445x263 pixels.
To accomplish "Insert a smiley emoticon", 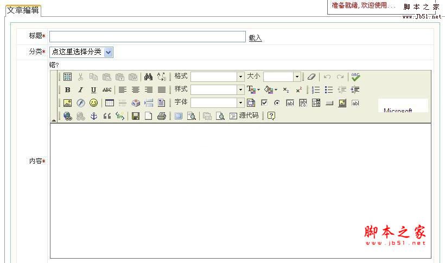I will [93, 103].
